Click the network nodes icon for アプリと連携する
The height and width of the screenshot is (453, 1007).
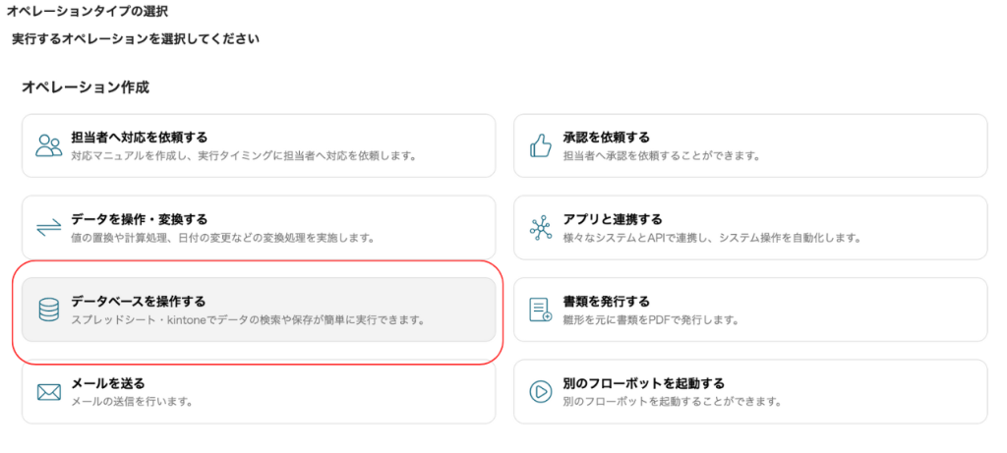click(540, 228)
